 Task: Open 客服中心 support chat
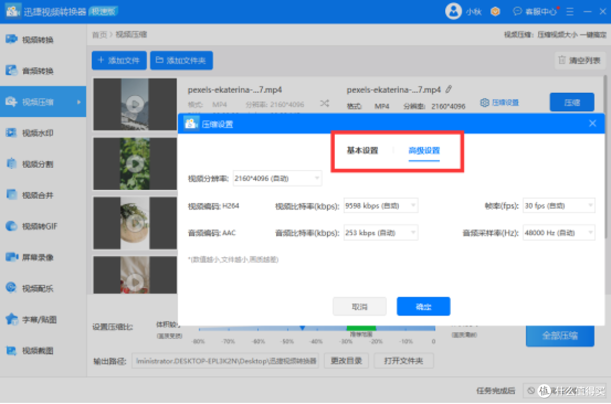pos(535,11)
